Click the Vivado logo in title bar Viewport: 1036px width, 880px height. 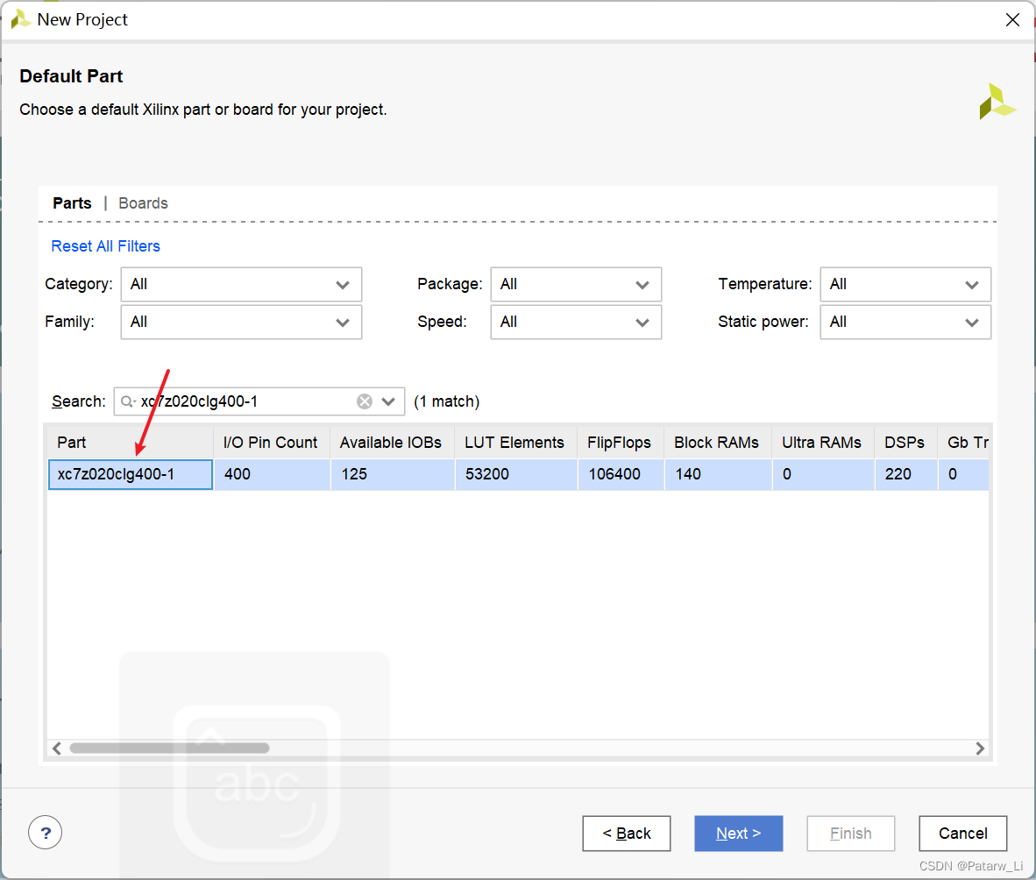(x=20, y=19)
